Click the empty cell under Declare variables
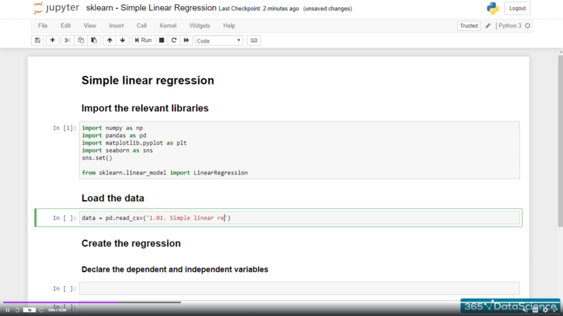563x316 pixels. tap(300, 289)
